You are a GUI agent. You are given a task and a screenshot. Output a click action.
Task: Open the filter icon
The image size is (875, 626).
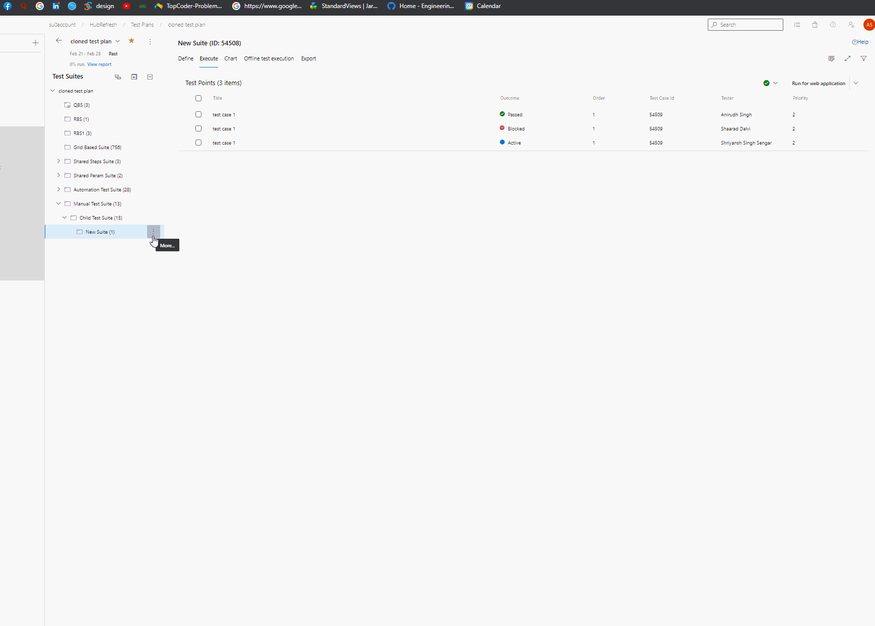(864, 58)
